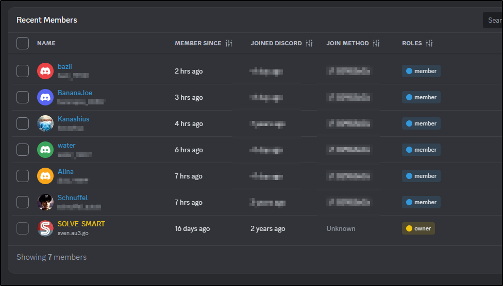Click water's green Discord avatar
The image size is (503, 286).
45,150
